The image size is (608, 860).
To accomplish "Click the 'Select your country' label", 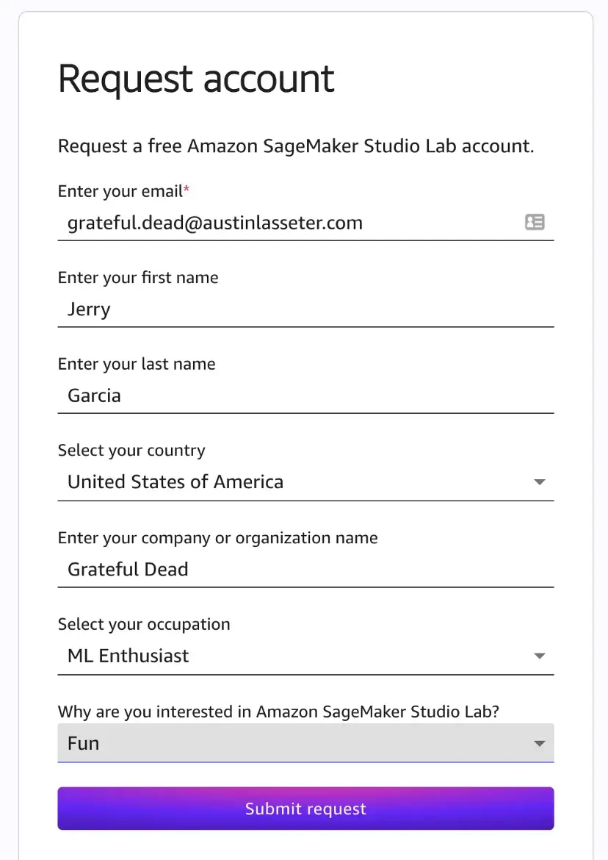I will [x=131, y=451].
